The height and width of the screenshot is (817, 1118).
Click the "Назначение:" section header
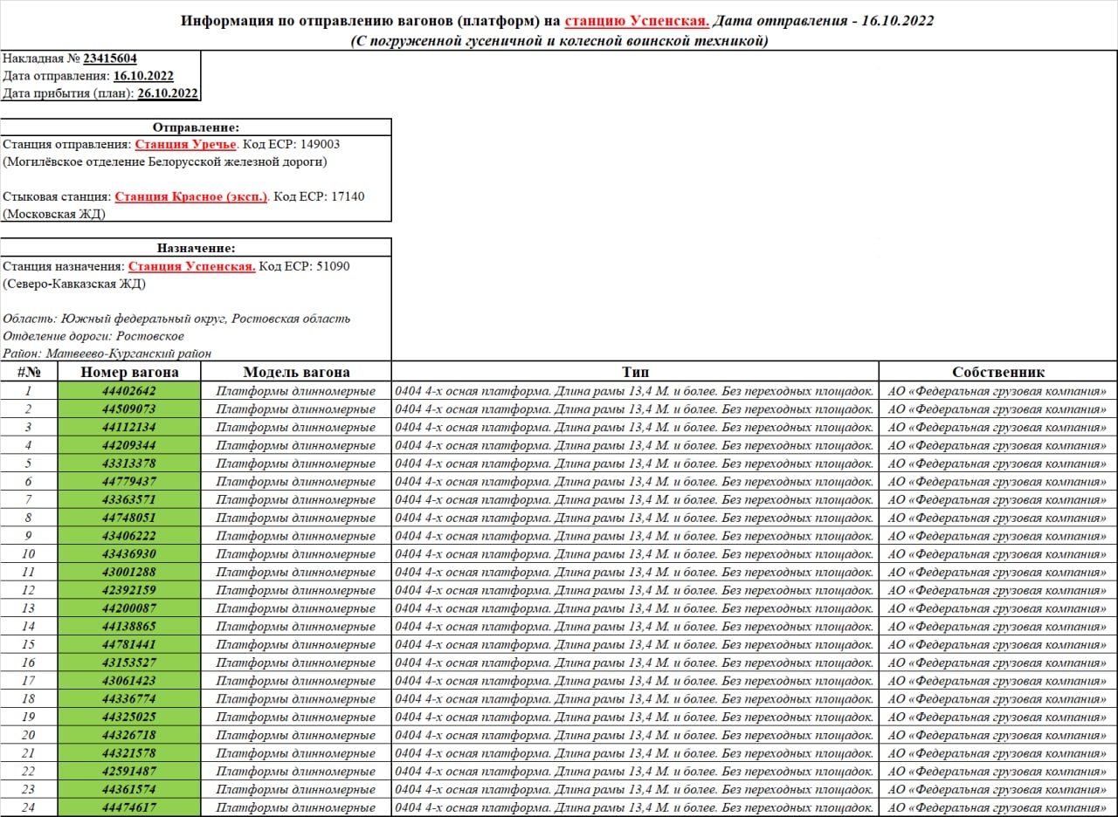[196, 248]
